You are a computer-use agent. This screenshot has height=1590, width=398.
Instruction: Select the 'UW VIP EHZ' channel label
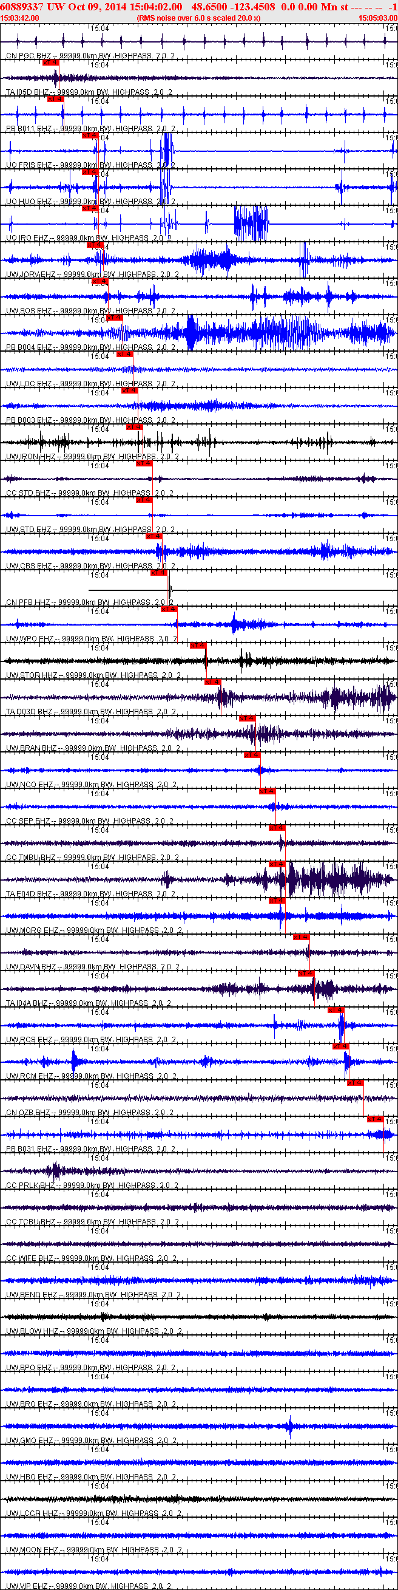(27, 1586)
